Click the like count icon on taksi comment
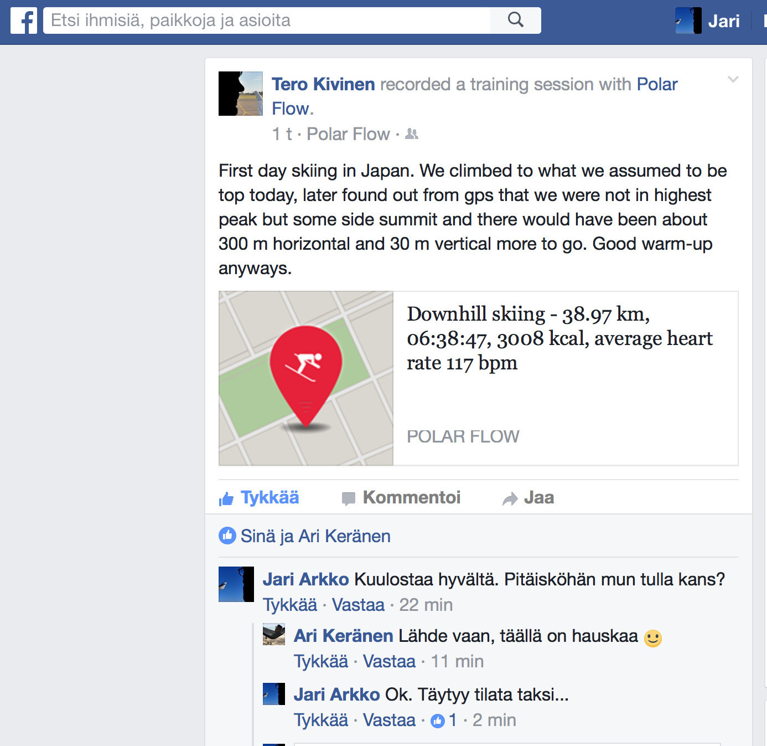This screenshot has height=746, width=767. 438,721
